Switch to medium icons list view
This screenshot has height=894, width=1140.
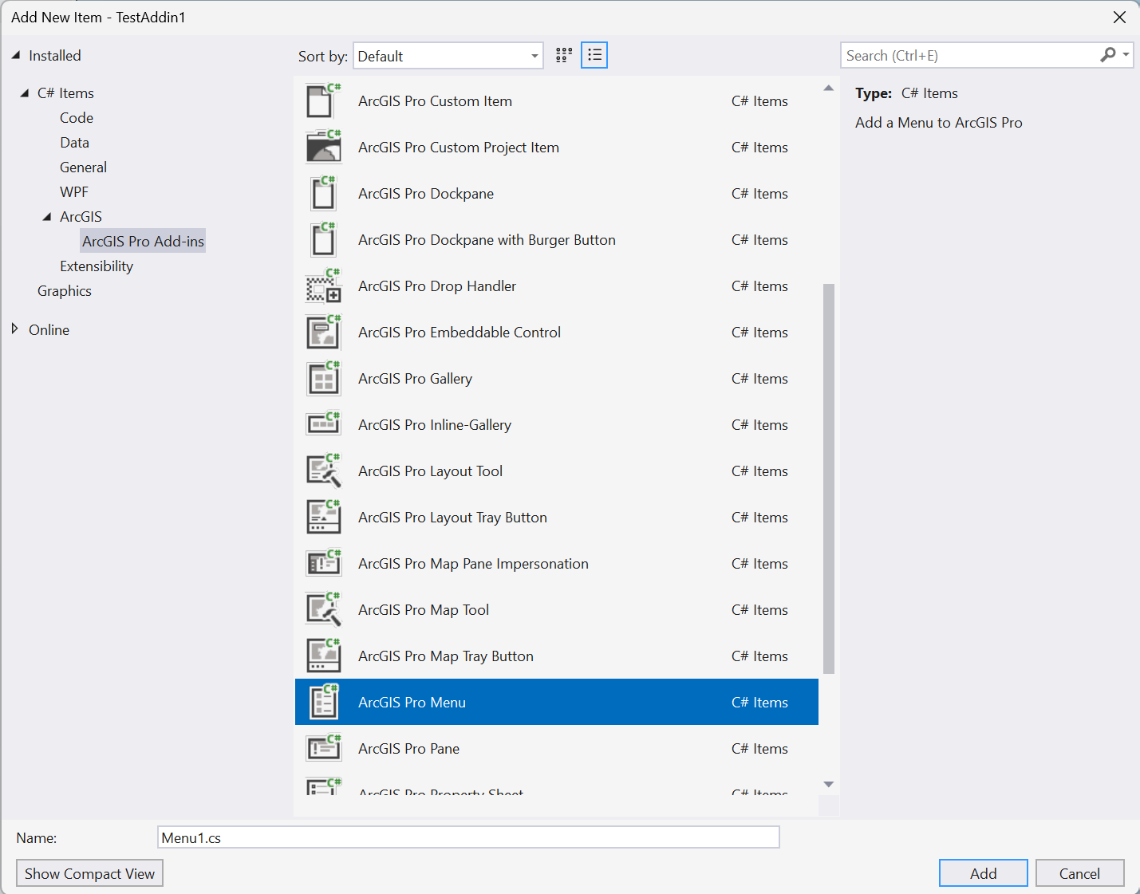pyautogui.click(x=594, y=55)
